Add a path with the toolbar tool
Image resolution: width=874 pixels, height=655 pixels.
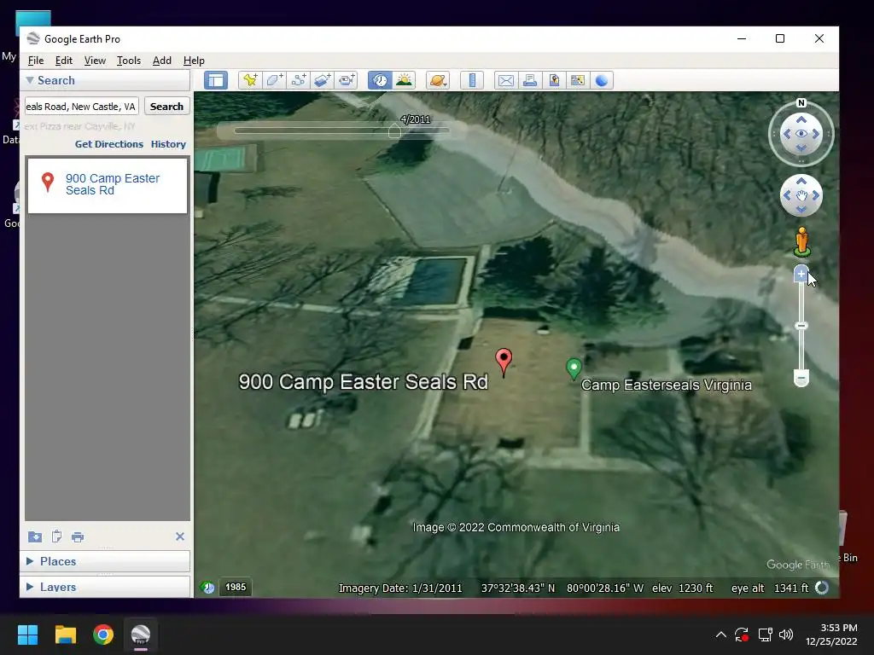pos(298,80)
